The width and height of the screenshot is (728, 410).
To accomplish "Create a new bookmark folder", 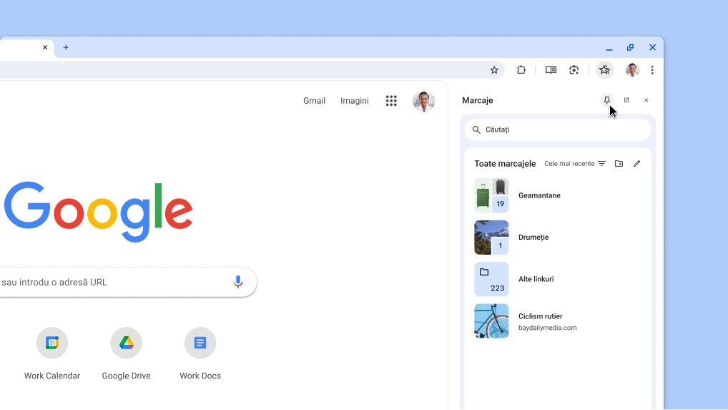I will point(619,163).
